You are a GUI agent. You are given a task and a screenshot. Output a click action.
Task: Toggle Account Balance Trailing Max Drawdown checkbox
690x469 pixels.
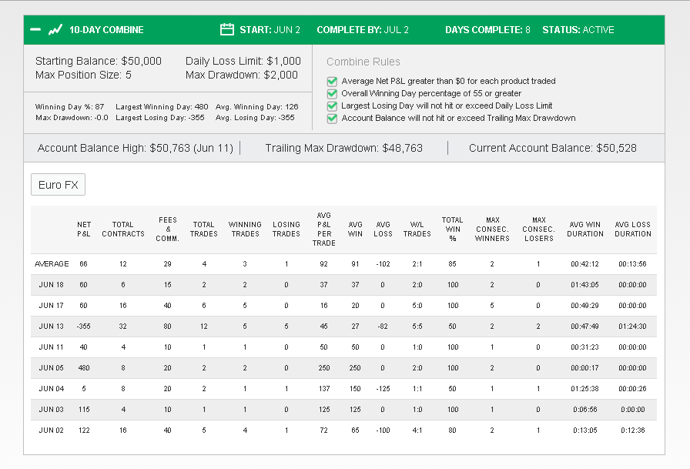tap(332, 119)
